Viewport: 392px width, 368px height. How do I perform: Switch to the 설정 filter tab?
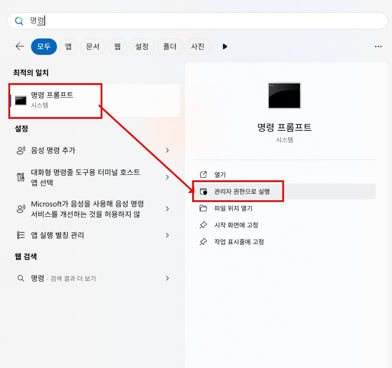142,46
